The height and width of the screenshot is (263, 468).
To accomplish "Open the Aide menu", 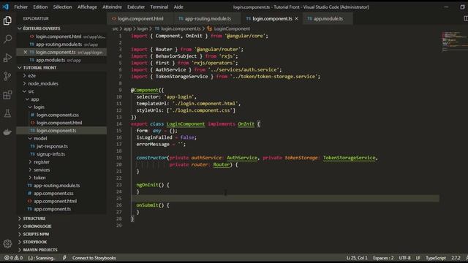I will coord(178,7).
